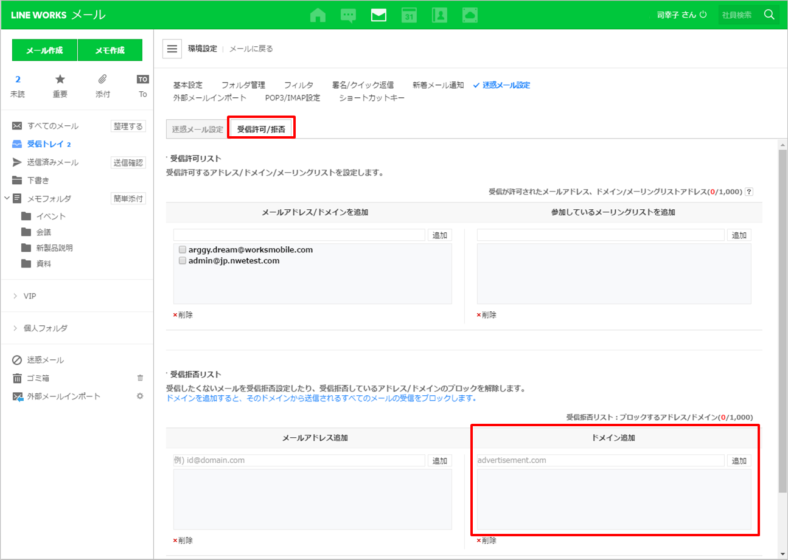
Task: Click the green メール作成 button
Action: pos(44,50)
